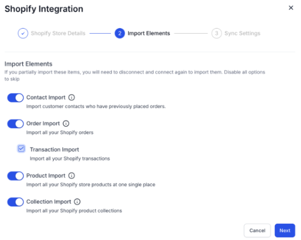Click the info icon beside Product Import
This screenshot has width=301, height=240.
(x=71, y=176)
